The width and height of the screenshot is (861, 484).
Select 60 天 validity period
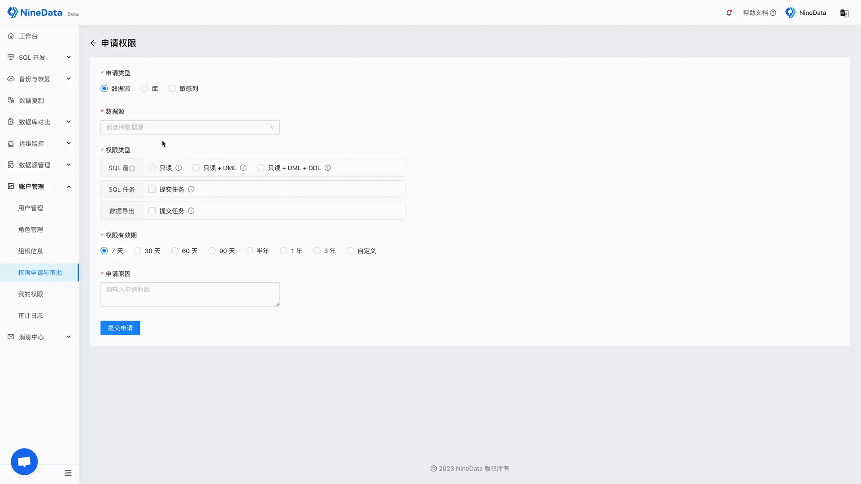(175, 251)
